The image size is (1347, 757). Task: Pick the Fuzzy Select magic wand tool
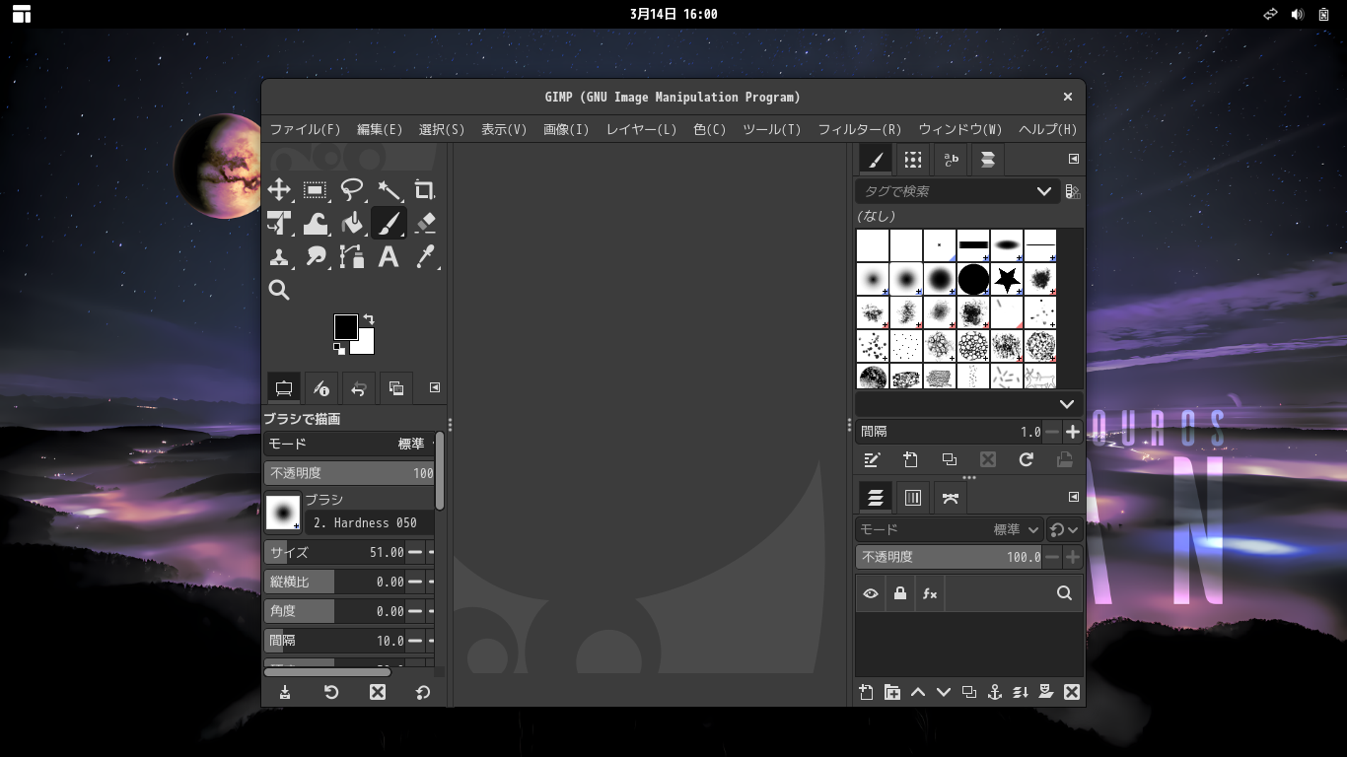pos(389,190)
